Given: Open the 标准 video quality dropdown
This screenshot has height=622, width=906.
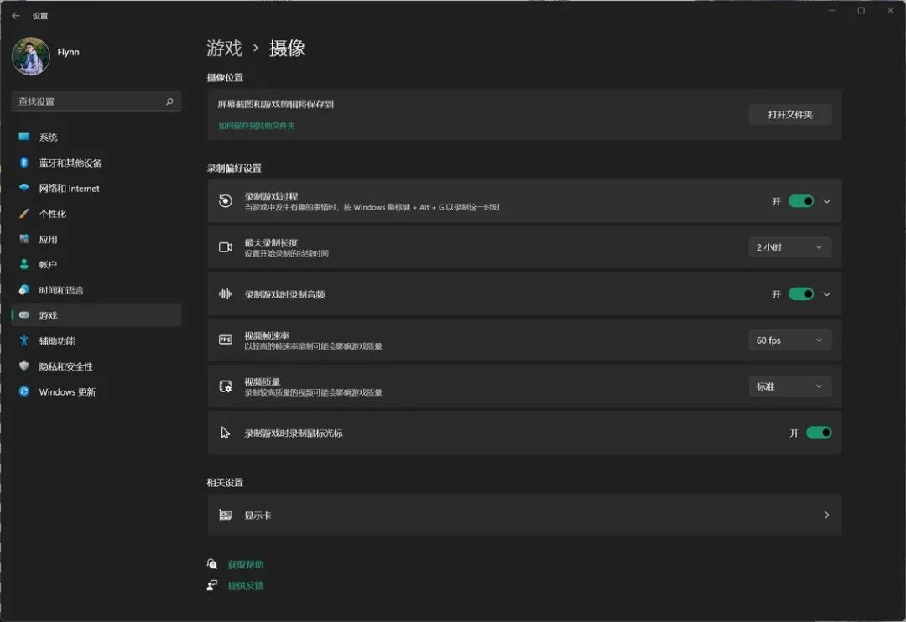Looking at the screenshot, I should [790, 386].
